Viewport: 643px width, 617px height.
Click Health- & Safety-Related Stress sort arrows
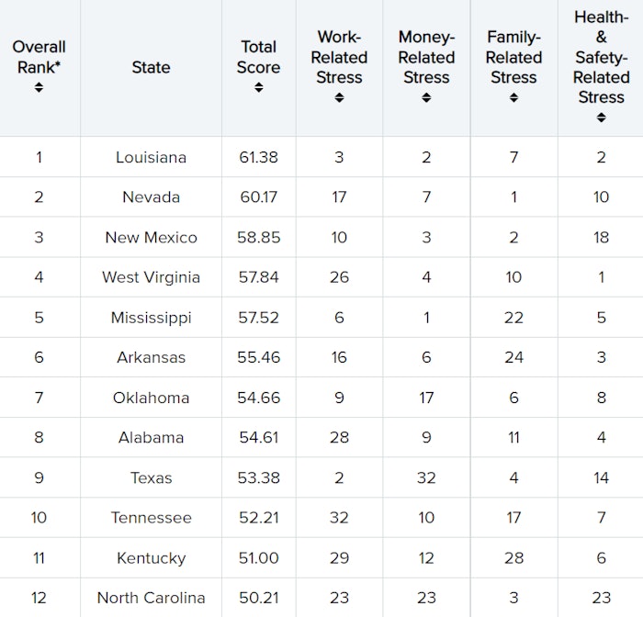[x=601, y=118]
